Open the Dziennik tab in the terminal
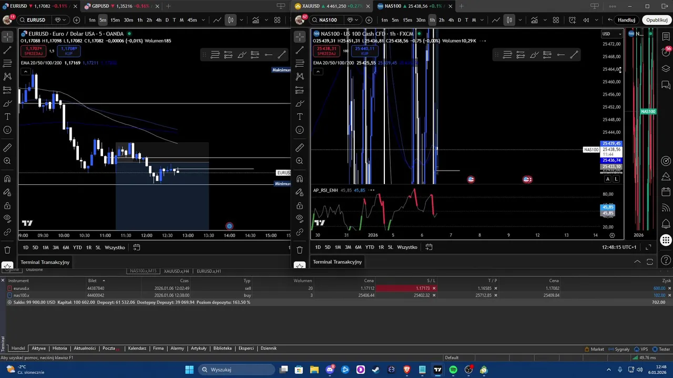This screenshot has width=673, height=378. click(x=269, y=348)
